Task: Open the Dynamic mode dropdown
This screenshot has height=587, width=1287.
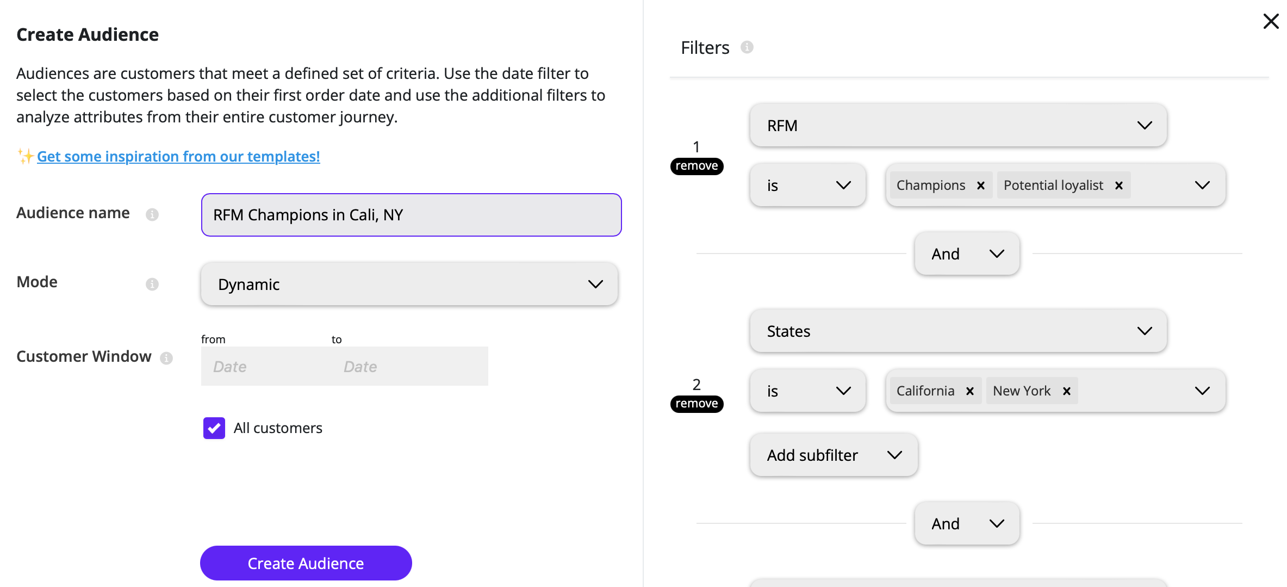Action: pos(409,284)
